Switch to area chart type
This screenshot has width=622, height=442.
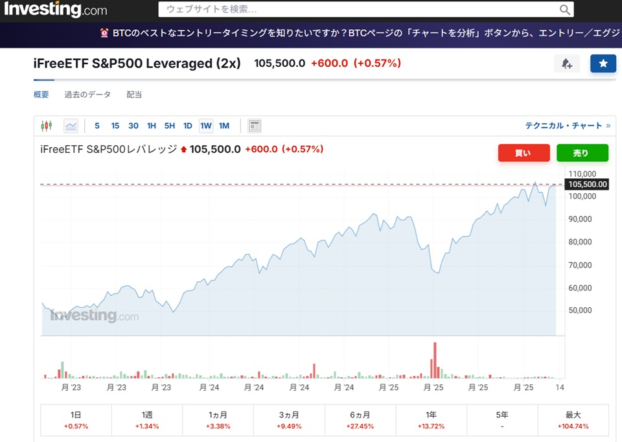click(x=71, y=126)
